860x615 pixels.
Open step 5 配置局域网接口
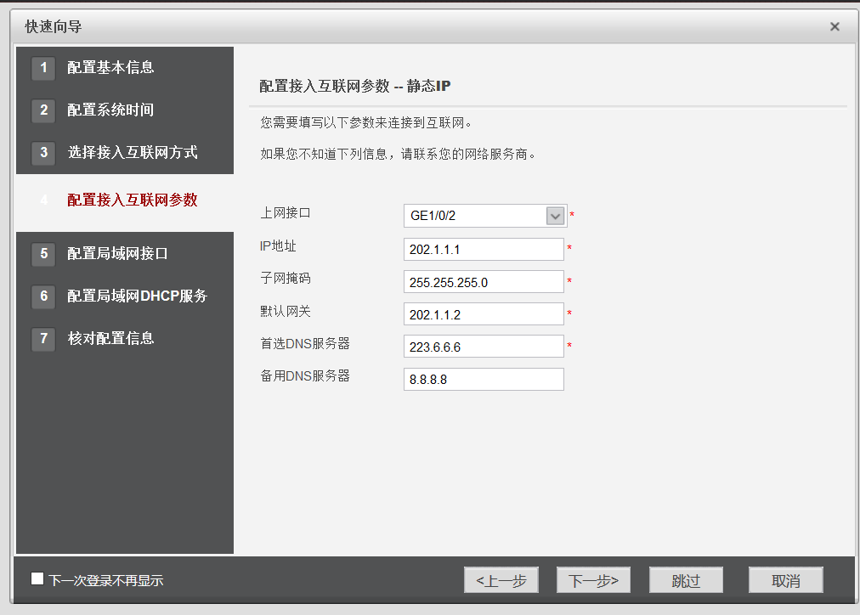[x=117, y=253]
